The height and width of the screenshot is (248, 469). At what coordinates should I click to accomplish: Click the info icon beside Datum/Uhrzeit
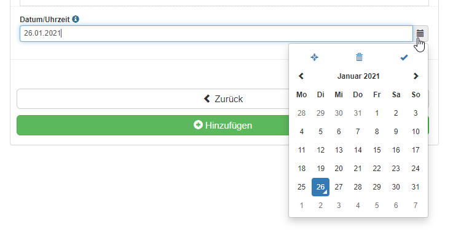pyautogui.click(x=76, y=19)
